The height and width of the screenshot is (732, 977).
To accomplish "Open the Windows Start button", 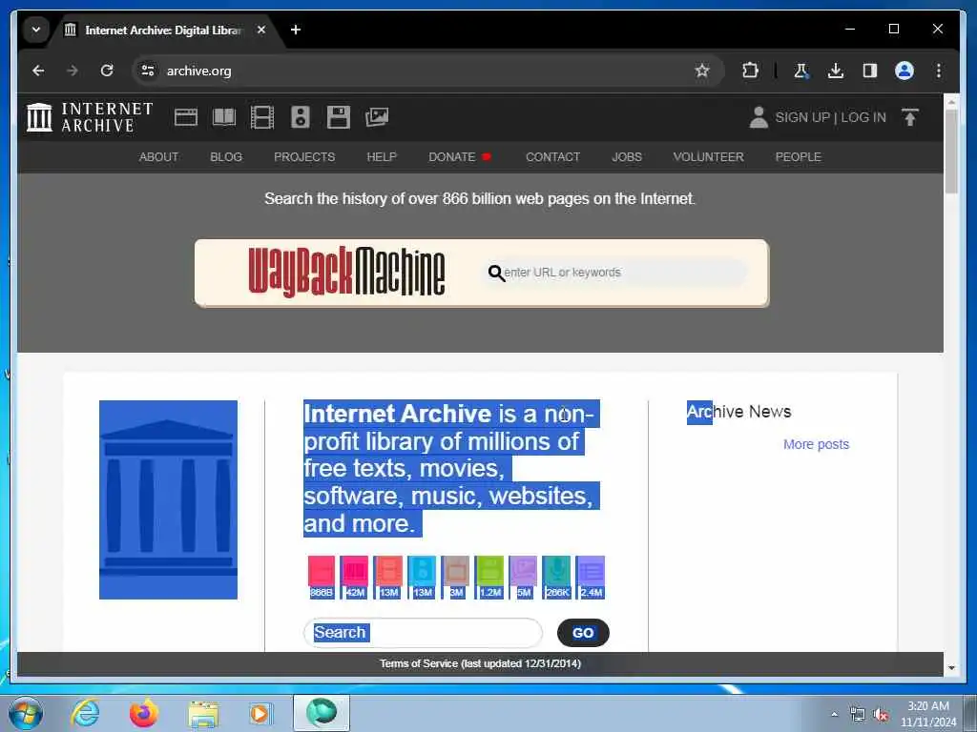I will pos(26,713).
